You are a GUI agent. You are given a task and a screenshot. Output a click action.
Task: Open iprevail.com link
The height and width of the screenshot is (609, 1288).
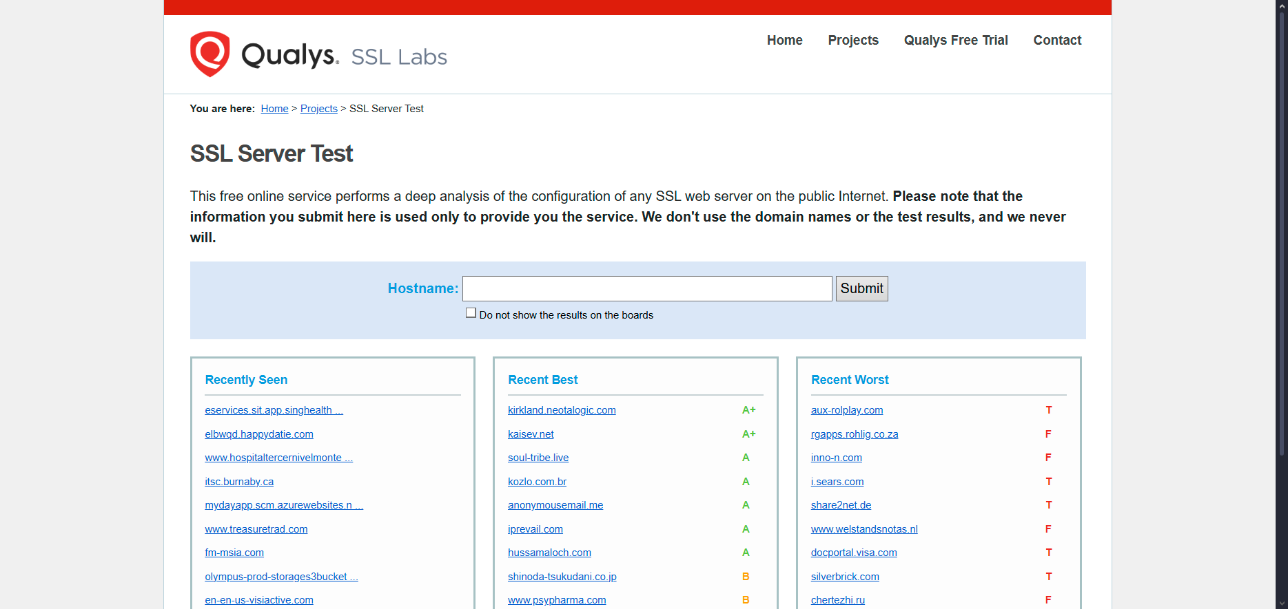pyautogui.click(x=535, y=529)
